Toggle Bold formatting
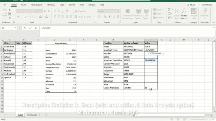 point(18,17)
